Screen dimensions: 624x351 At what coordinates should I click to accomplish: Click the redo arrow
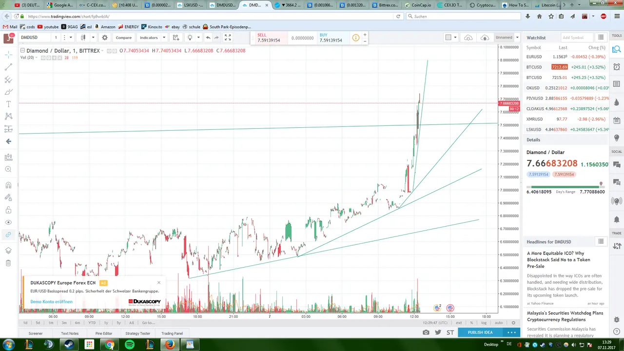pos(216,38)
